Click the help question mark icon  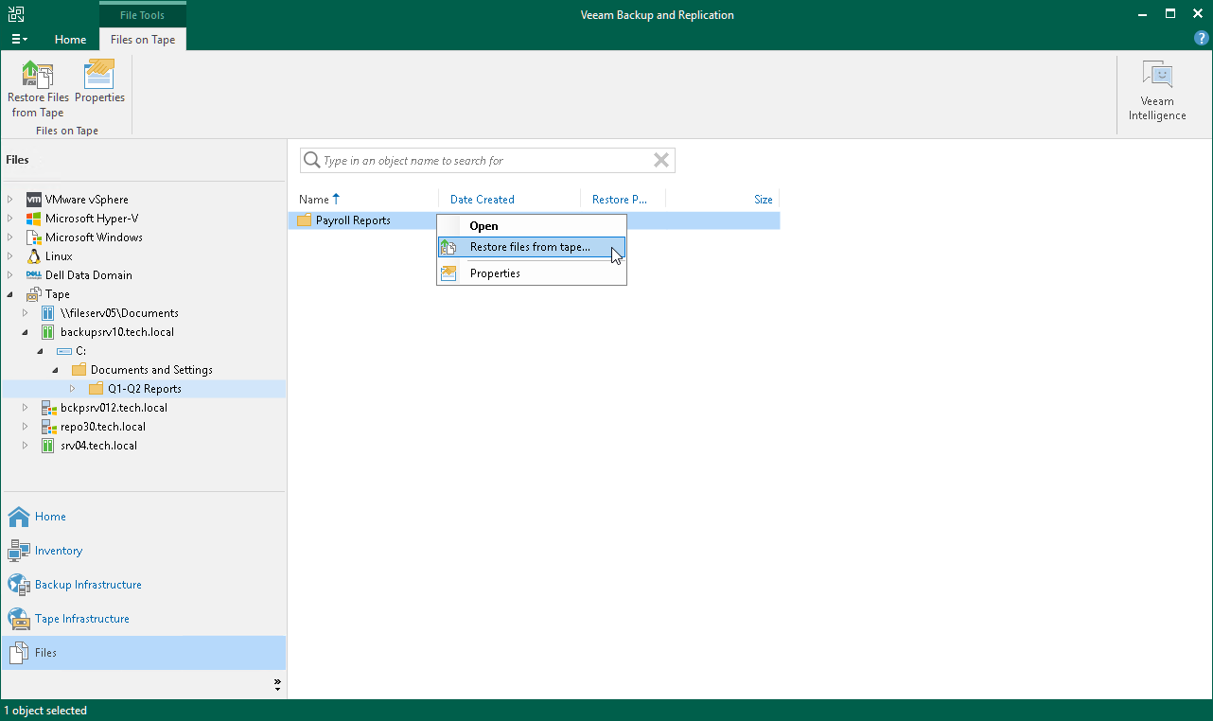(1202, 39)
